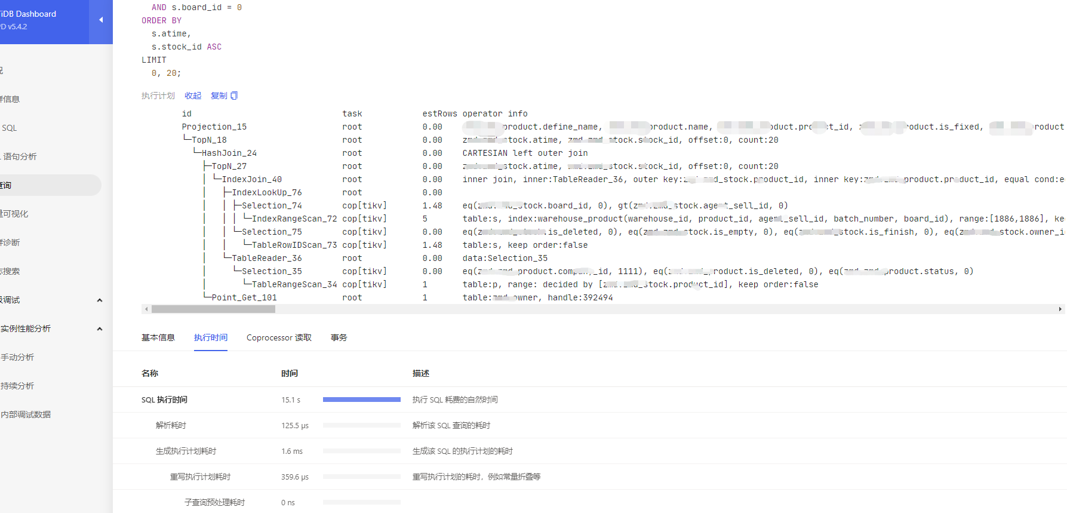
Task: Click the 名称 column header
Action: pos(150,373)
